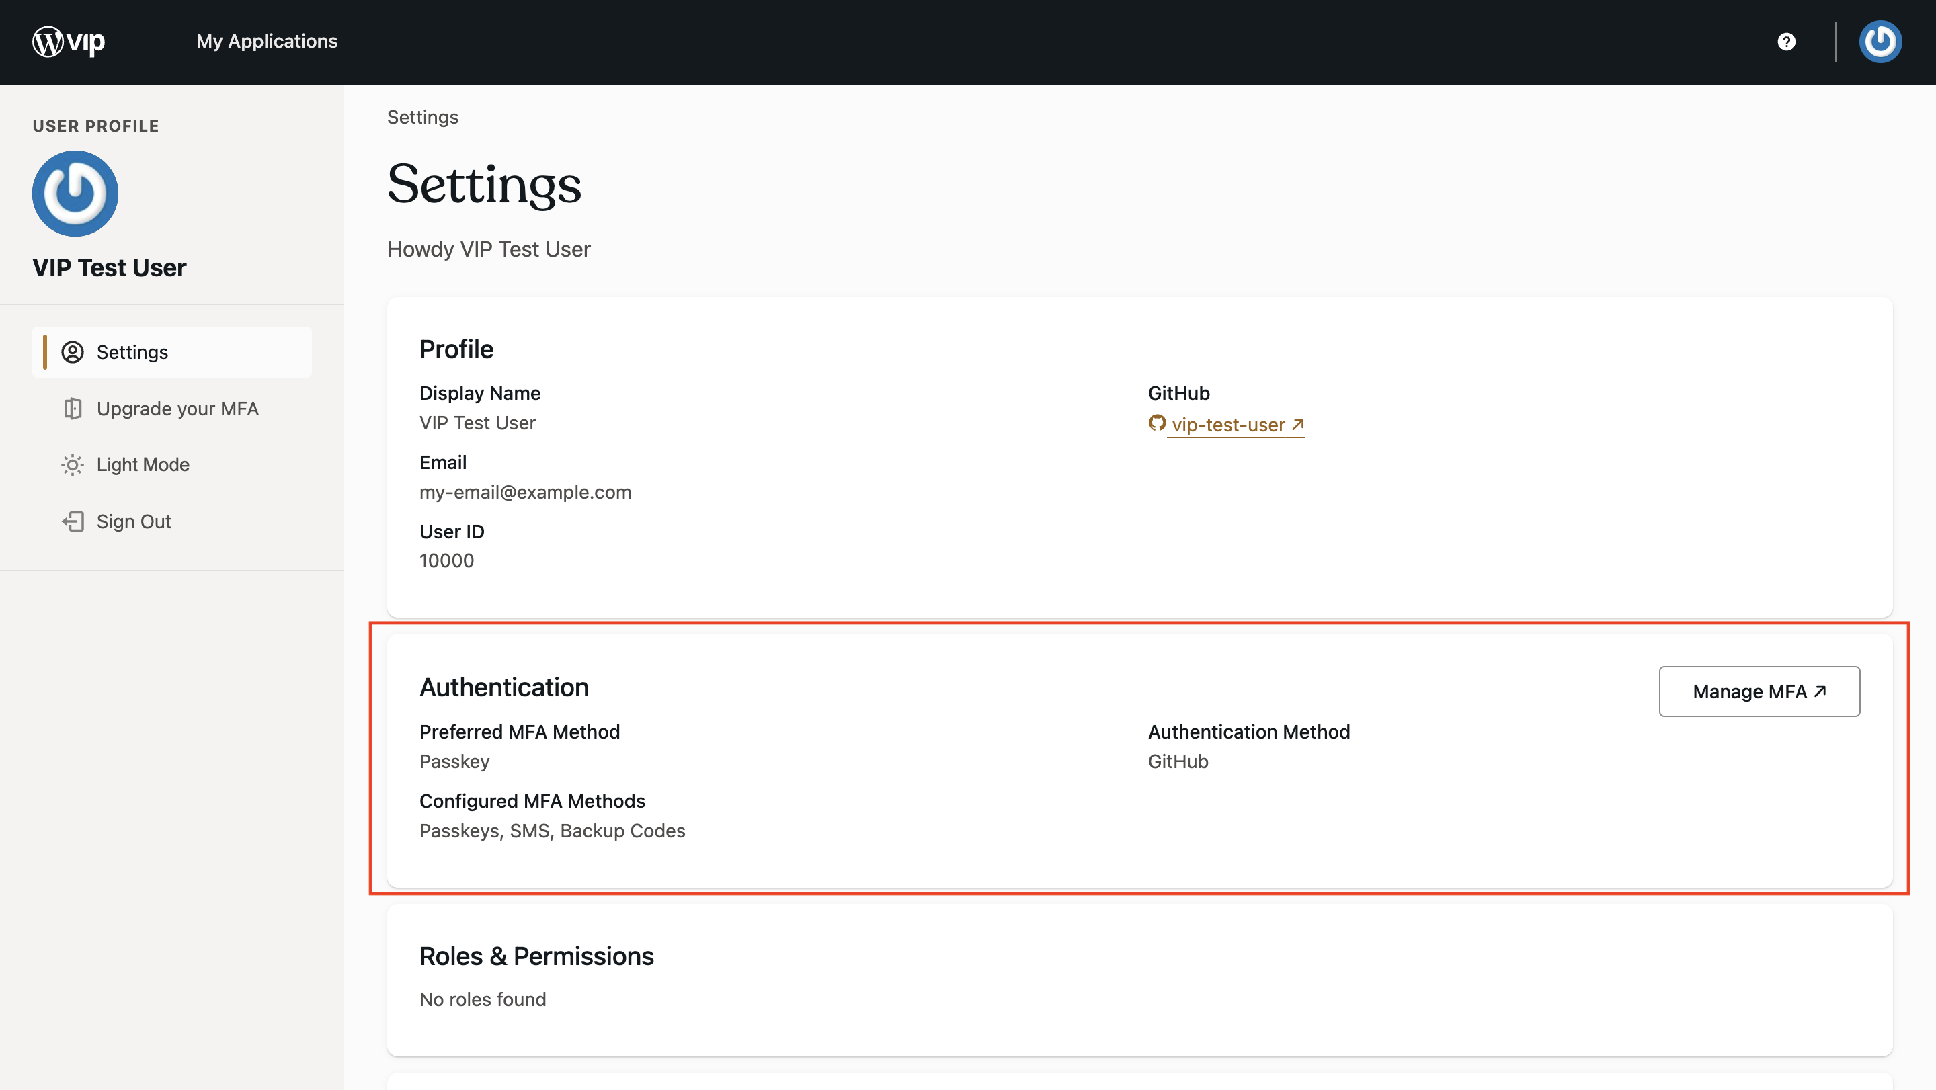Screen dimensions: 1936x1090
Task: Choose Sign Out in the sidebar
Action: point(172,521)
